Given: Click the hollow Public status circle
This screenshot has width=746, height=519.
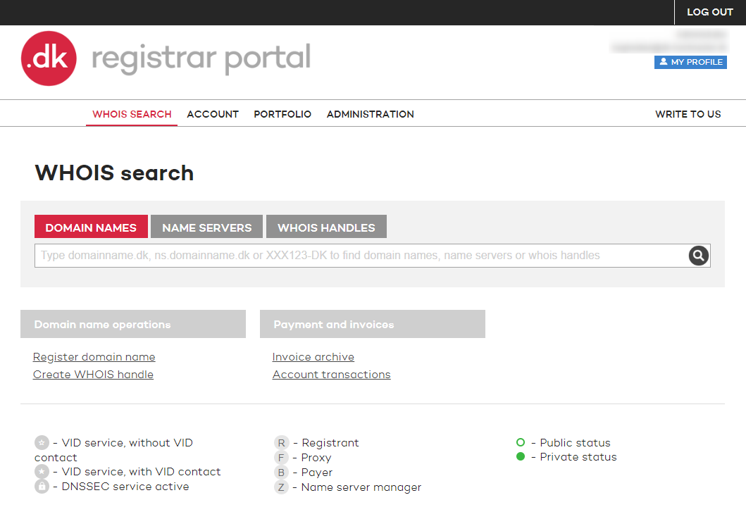Looking at the screenshot, I should tap(521, 442).
